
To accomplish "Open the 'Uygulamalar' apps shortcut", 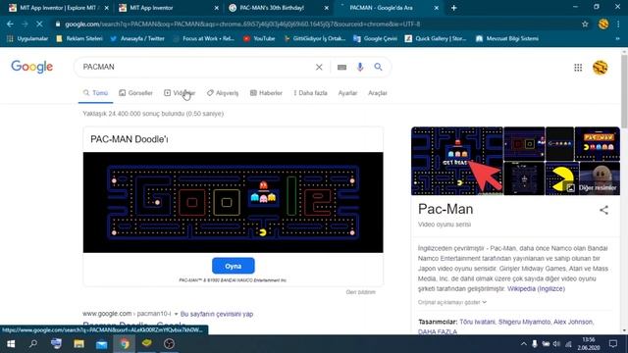I will pyautogui.click(x=27, y=39).
